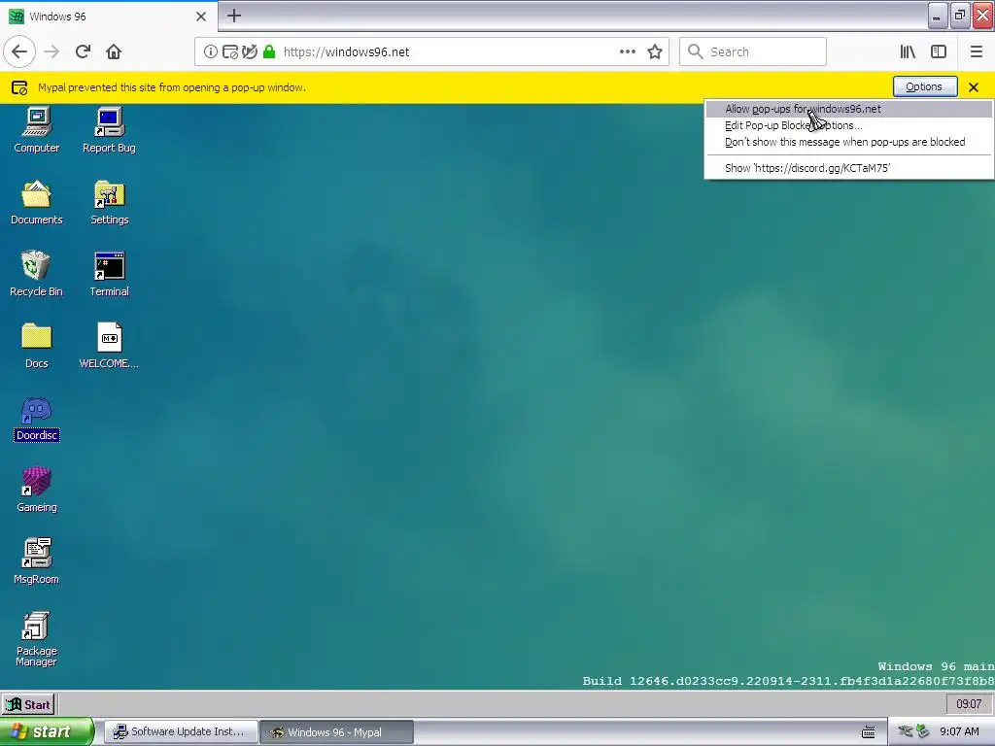The width and height of the screenshot is (995, 746).
Task: Open a new tab with plus button
Action: (233, 16)
